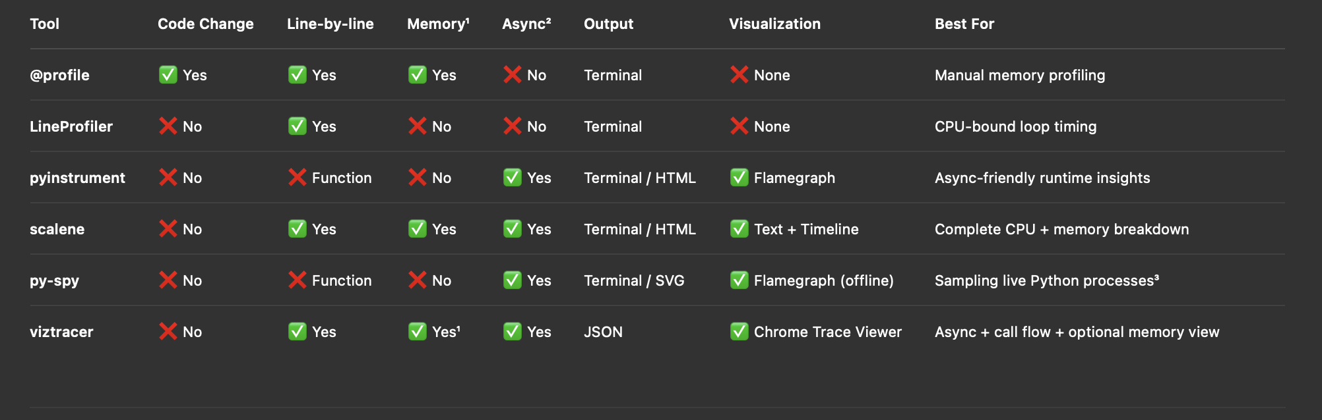Click green check in py-spy Async cell

[513, 280]
